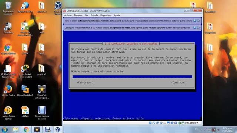Open the Máquina menu

pos(78,15)
